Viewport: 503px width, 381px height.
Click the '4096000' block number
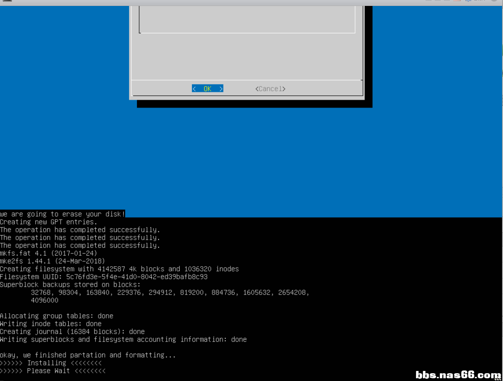coord(44,301)
